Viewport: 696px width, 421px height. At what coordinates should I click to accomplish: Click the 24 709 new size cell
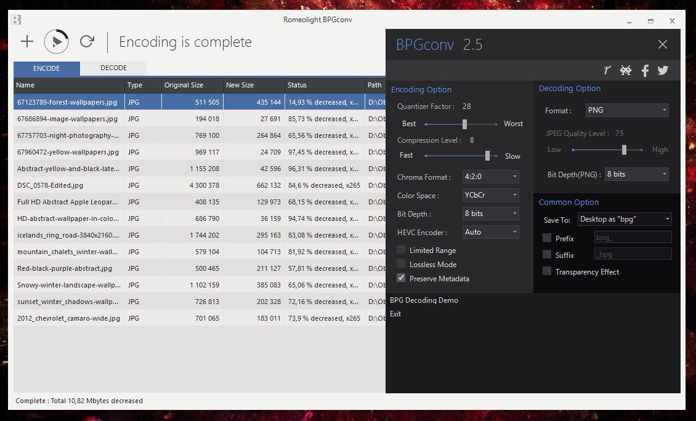coord(254,152)
